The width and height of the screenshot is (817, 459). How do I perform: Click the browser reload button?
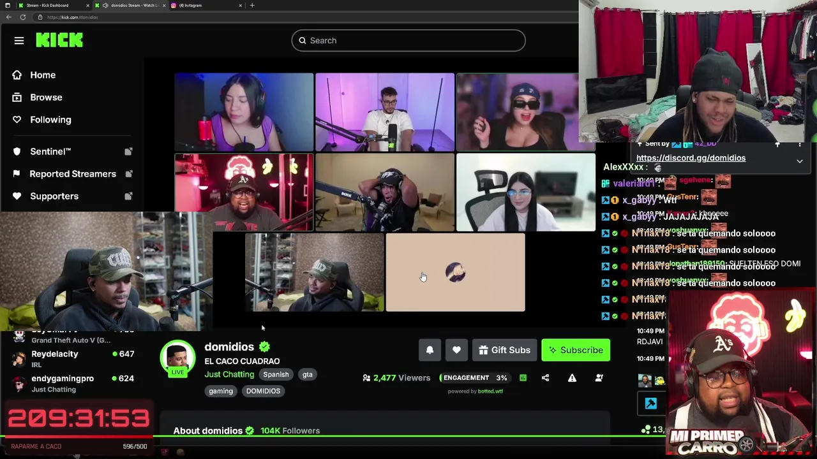pos(22,17)
